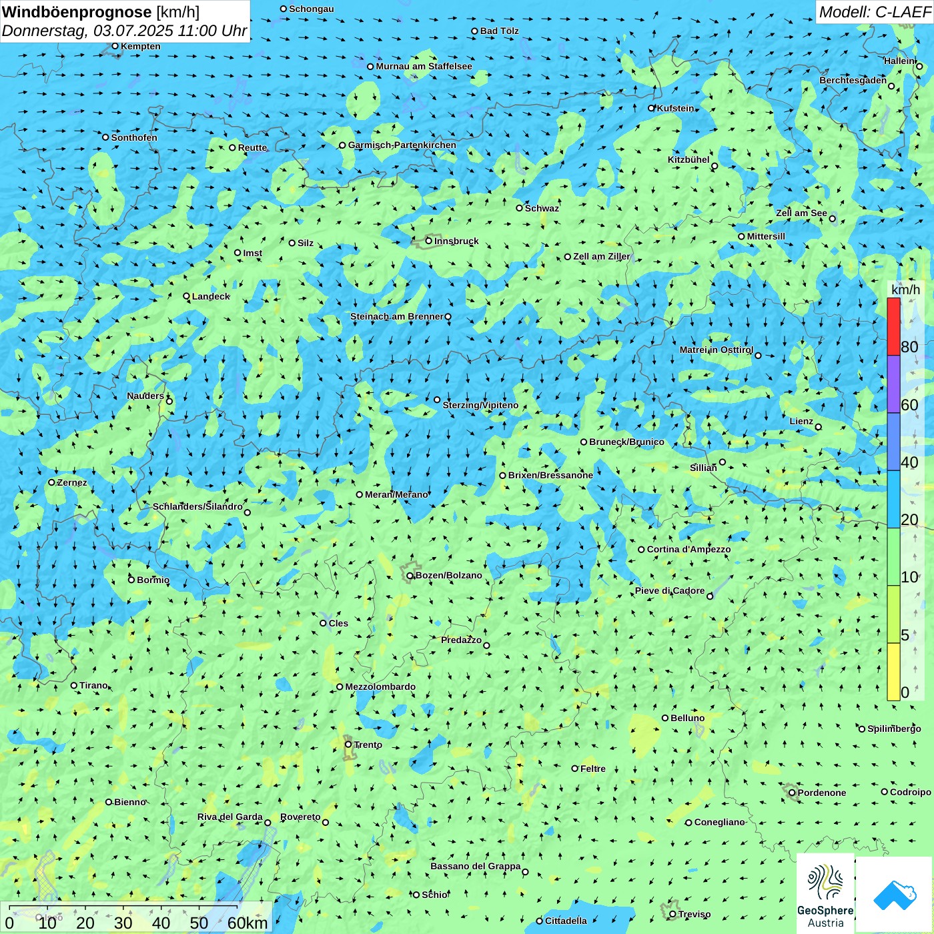Click the Bruneck/Brunico label
Image resolution: width=934 pixels, height=934 pixels.
[x=626, y=442]
